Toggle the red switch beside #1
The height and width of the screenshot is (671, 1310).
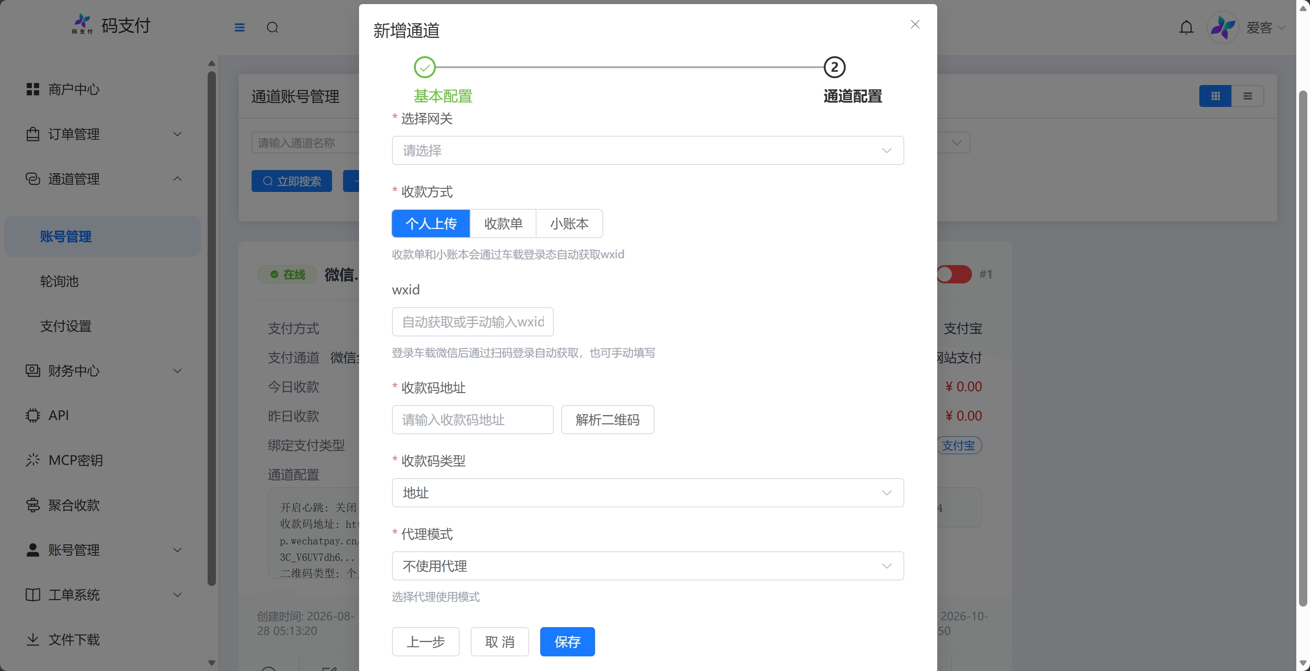954,275
